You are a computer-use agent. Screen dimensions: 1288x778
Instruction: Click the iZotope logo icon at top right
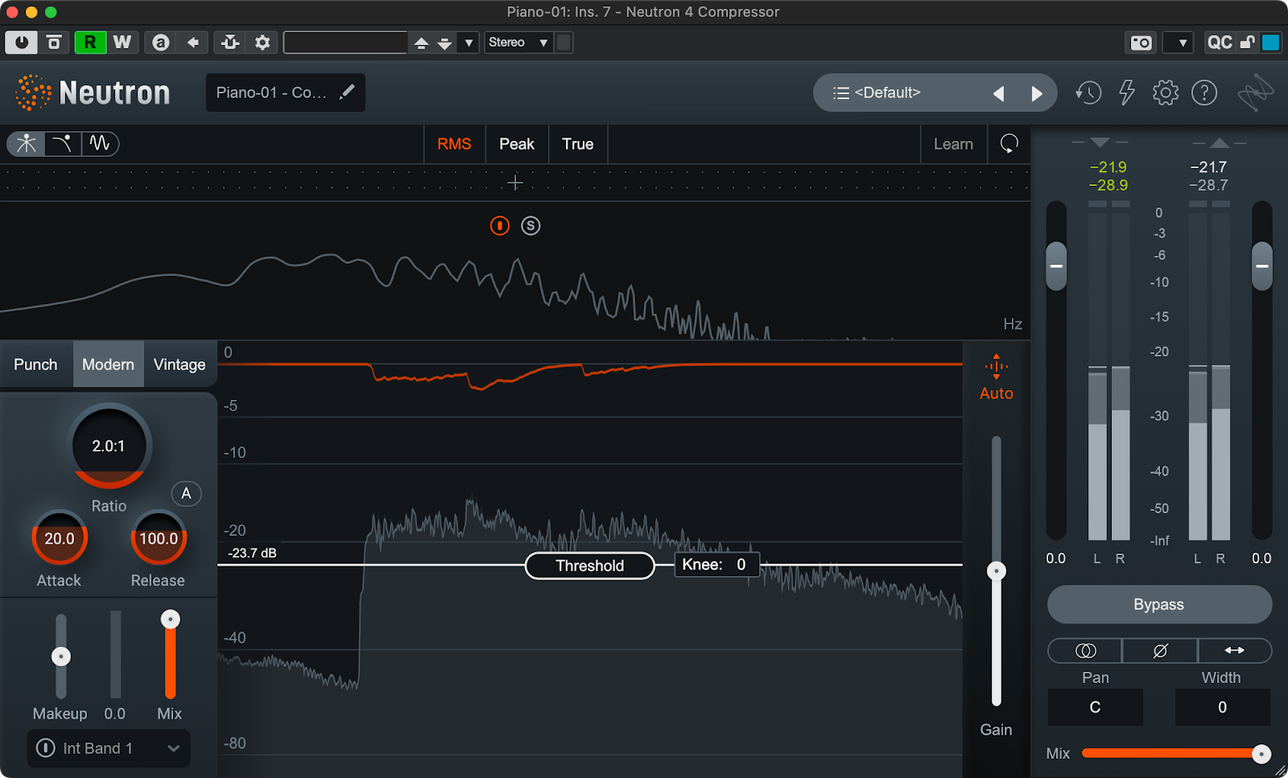[x=1256, y=93]
